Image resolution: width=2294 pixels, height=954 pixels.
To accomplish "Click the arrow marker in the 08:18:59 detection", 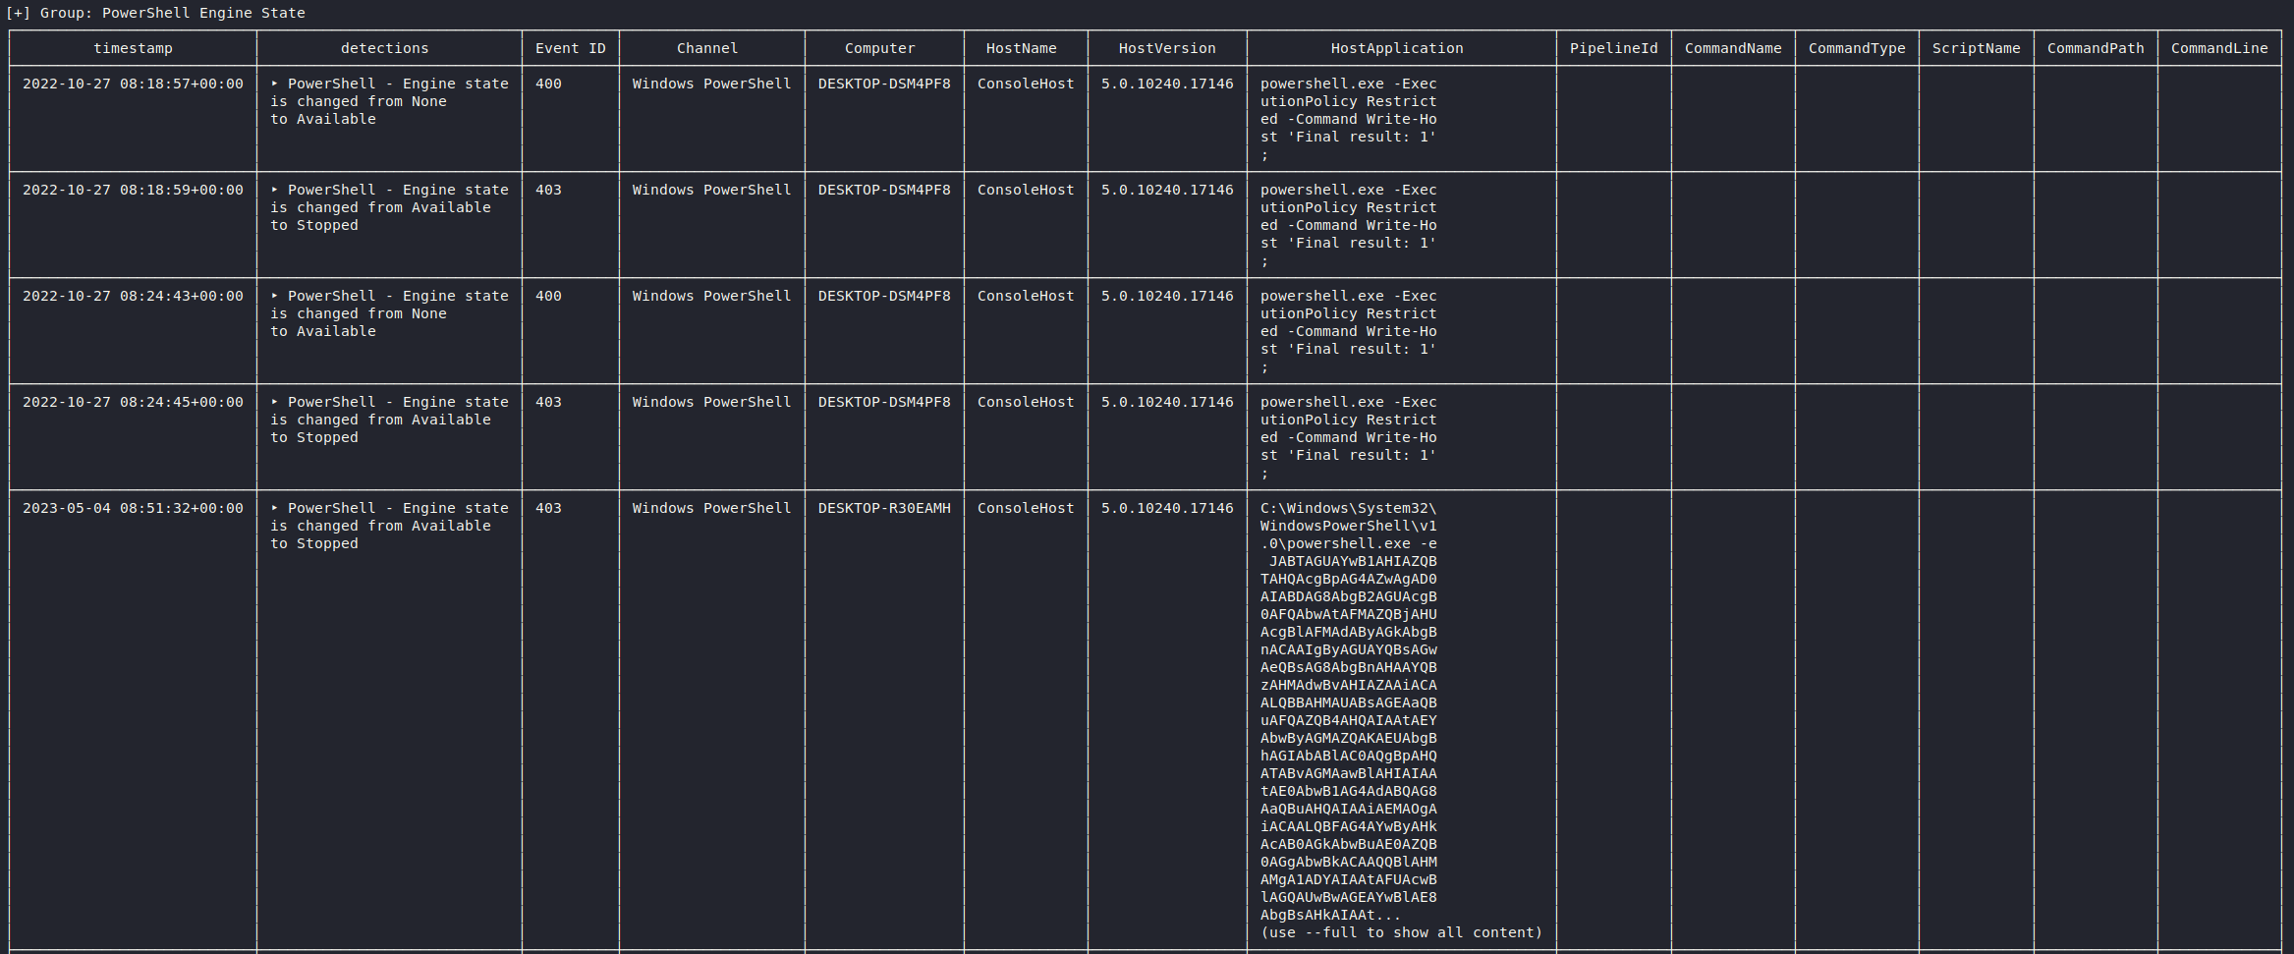I will point(275,191).
